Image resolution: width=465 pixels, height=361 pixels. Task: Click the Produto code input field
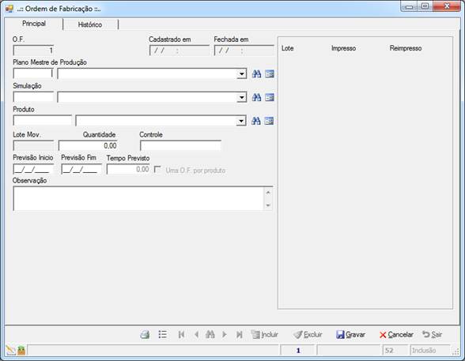[x=43, y=120]
